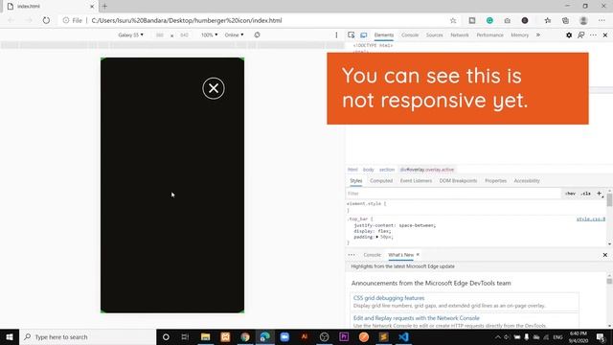Screen dimensions: 613x345
Task: Close the bottom drawer panel
Action: coord(605,255)
